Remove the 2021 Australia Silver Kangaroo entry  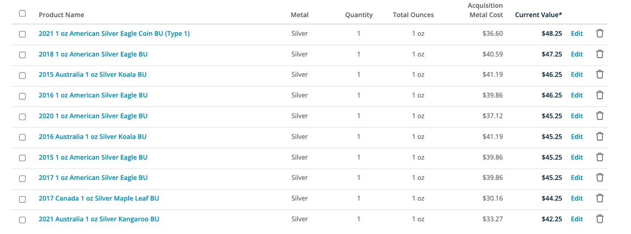600,219
